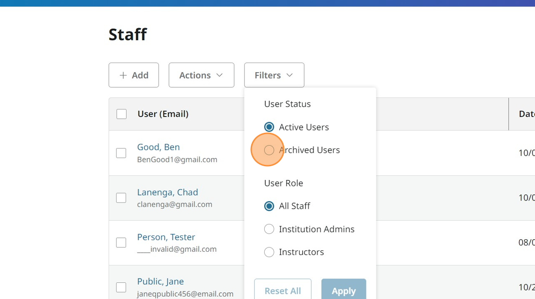Select the Tester Person row checkbox
535x299 pixels.
click(x=121, y=243)
